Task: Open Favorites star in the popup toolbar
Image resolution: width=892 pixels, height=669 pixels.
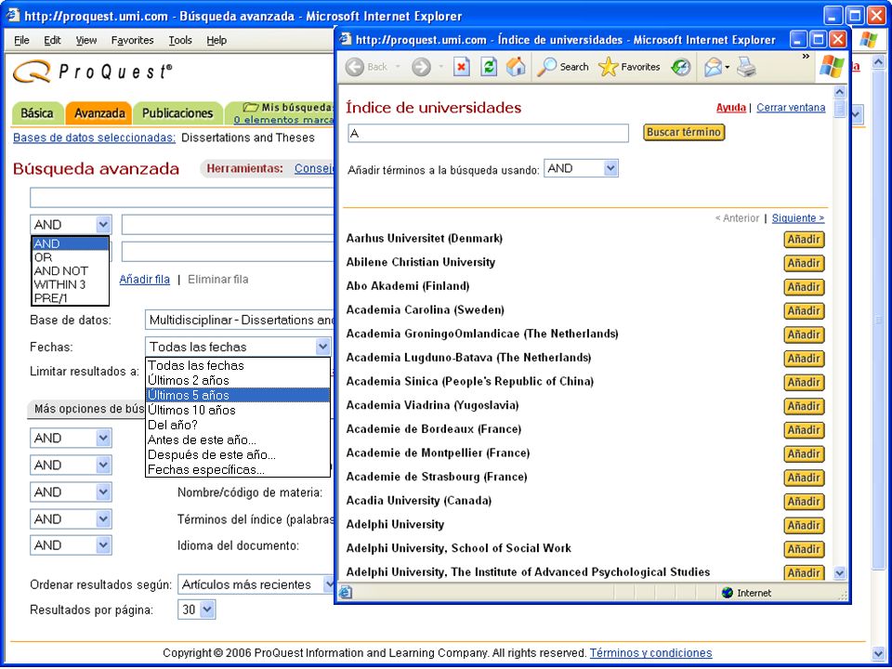Action: (x=608, y=67)
